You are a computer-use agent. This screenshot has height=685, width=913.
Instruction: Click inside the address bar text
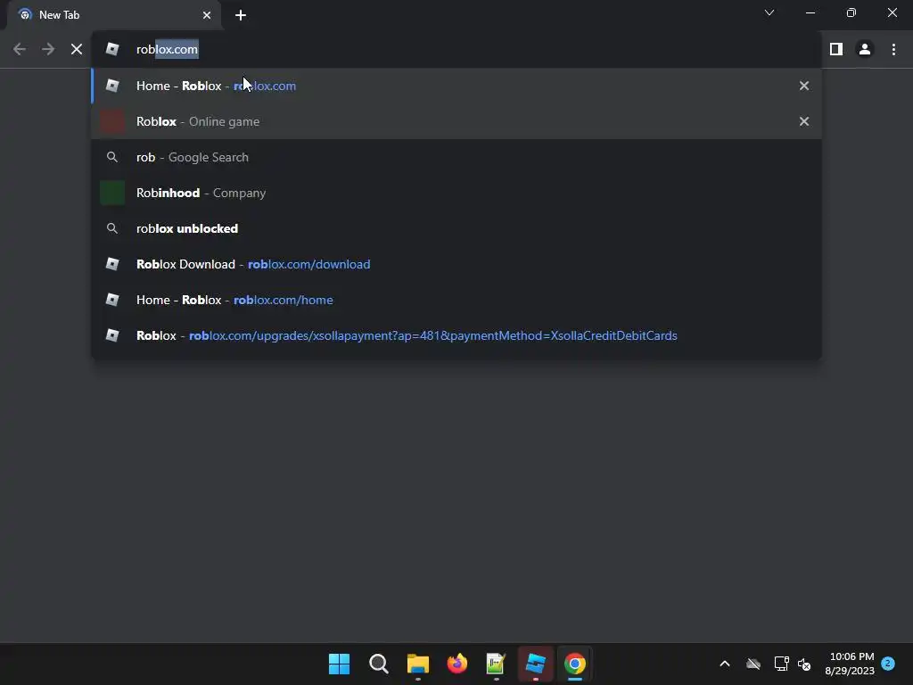coord(167,50)
